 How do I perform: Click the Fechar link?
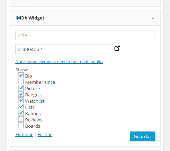[45, 135]
